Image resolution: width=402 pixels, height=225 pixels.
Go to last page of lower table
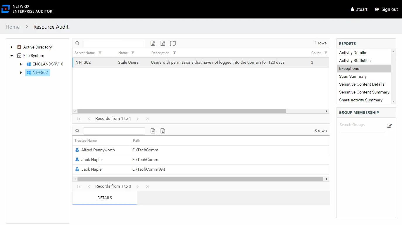(148, 186)
